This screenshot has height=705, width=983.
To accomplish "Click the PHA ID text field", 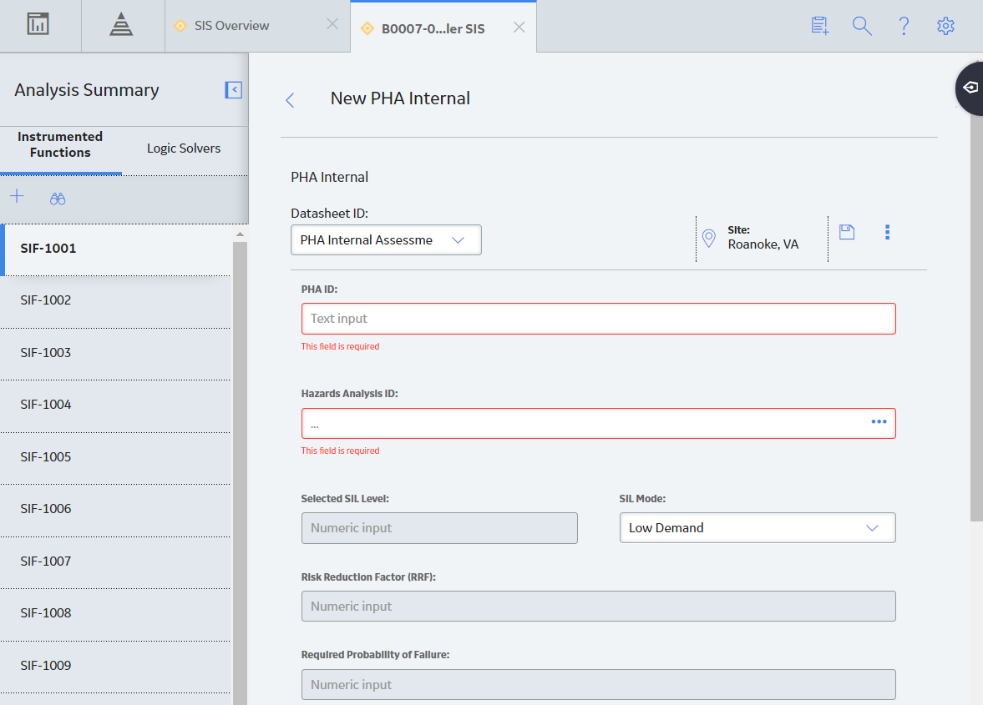I will [x=599, y=319].
